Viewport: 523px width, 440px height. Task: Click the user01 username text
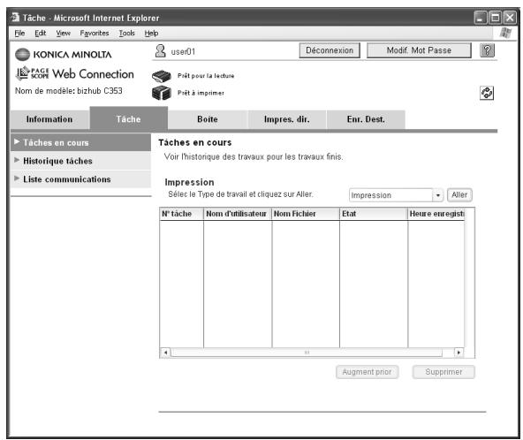(x=183, y=52)
